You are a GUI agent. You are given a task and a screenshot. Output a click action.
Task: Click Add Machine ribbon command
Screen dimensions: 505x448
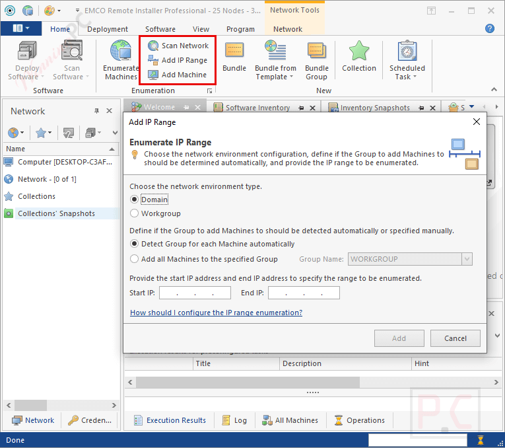[x=178, y=75]
